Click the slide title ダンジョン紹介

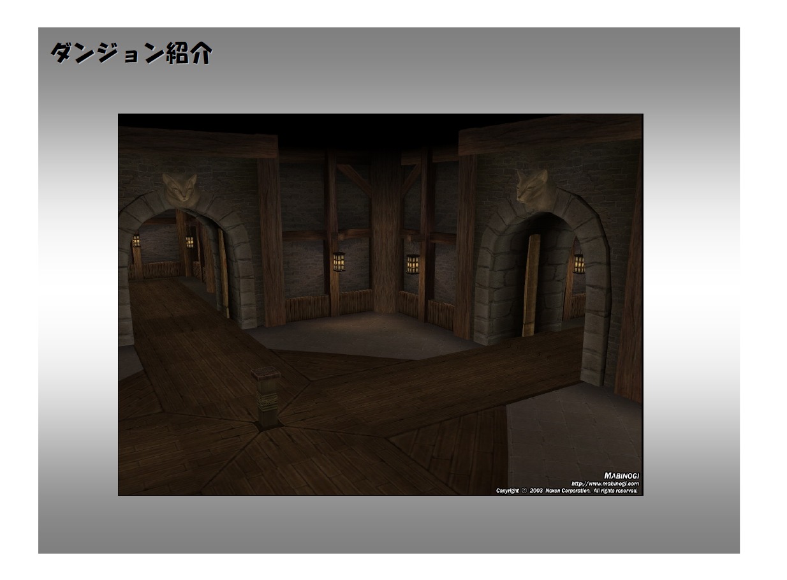(131, 54)
